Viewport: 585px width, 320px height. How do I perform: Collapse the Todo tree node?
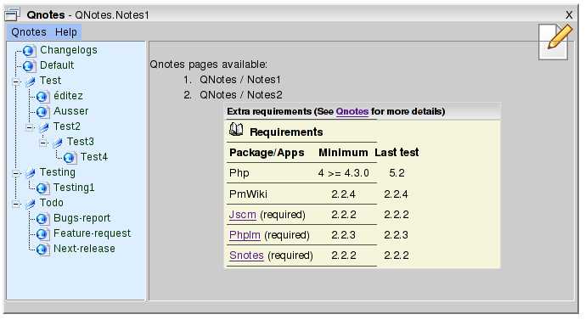[x=15, y=204]
